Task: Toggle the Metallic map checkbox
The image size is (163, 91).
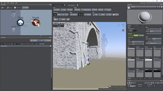Action: [x=137, y=62]
